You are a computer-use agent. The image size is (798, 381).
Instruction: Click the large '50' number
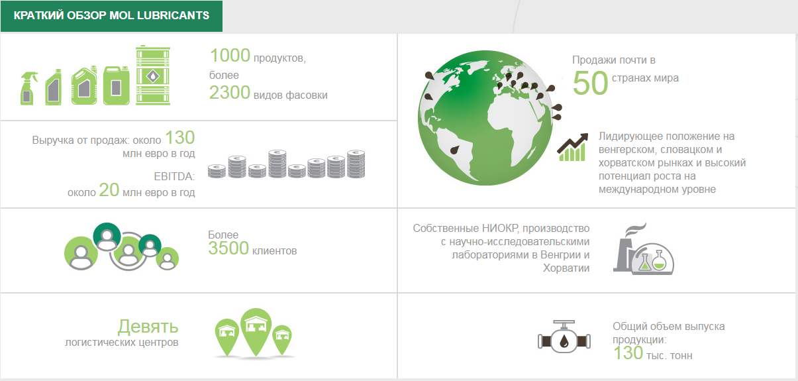(x=590, y=83)
